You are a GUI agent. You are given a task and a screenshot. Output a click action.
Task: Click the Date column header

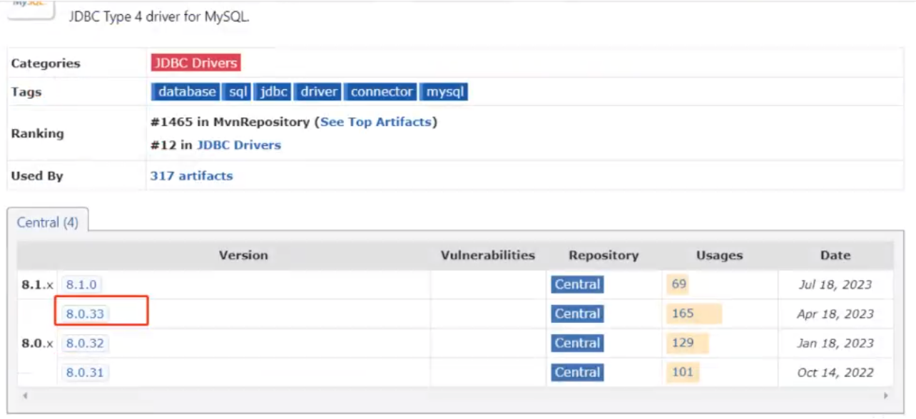point(835,255)
